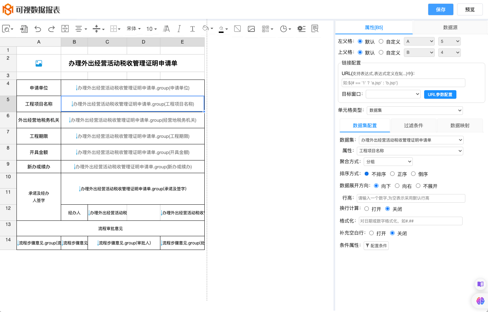Click the 行高 input field

coord(411,198)
